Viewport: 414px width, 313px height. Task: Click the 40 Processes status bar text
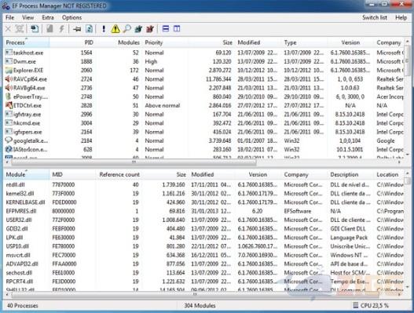tap(23, 306)
